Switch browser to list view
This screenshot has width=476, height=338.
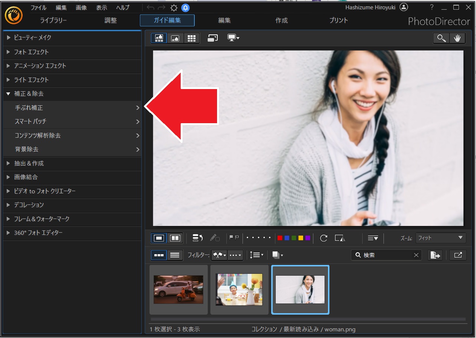(x=175, y=255)
